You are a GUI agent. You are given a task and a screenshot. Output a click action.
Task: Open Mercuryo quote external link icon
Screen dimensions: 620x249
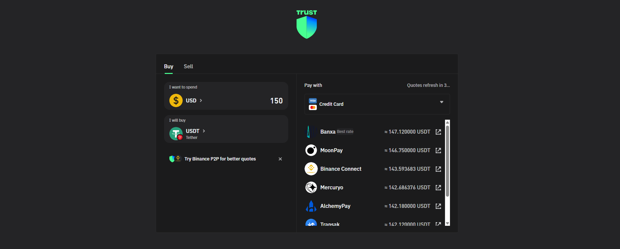[438, 188]
